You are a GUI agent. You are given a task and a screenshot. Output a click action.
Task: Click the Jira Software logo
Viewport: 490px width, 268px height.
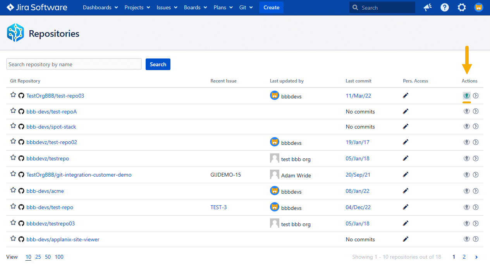tap(37, 7)
